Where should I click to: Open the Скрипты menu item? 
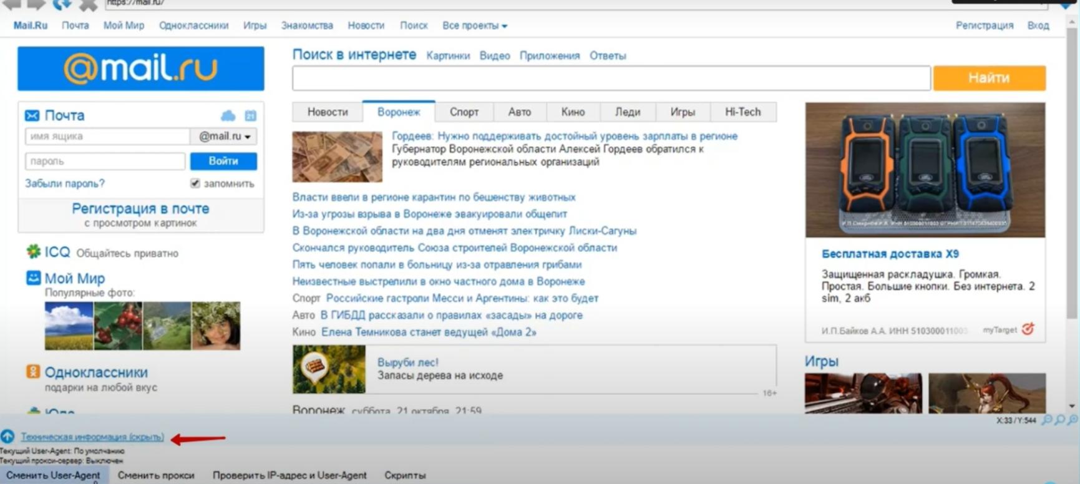[405, 475]
